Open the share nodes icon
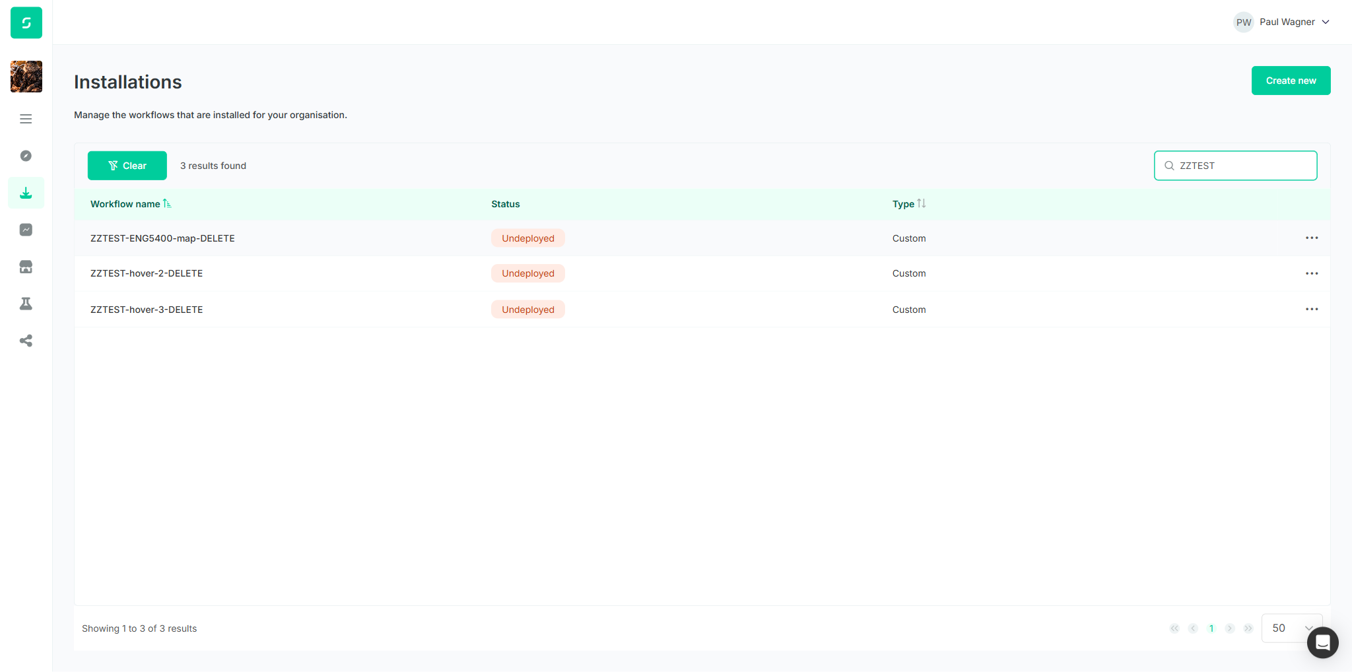Viewport: 1352px width, 672px height. [x=26, y=341]
